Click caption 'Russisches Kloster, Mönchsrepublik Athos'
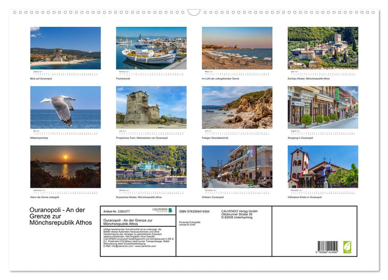Image resolution: width=388 pixels, height=280 pixels. (x=139, y=197)
